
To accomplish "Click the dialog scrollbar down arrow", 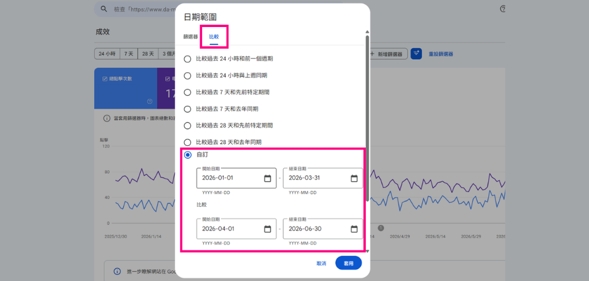I will (x=367, y=251).
